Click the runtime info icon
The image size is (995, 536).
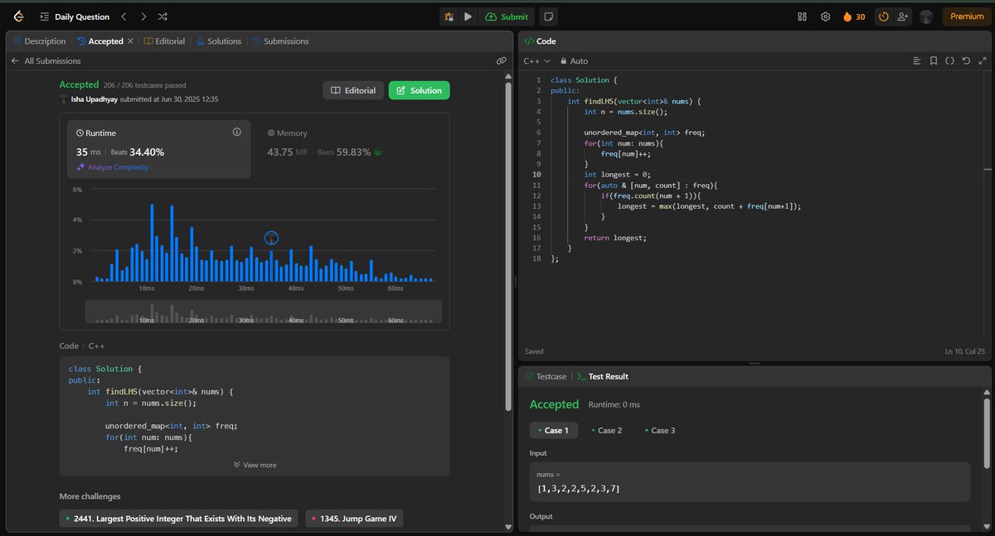236,132
